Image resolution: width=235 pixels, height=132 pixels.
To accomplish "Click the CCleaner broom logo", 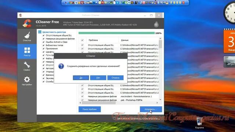I will pyautogui.click(x=27, y=23).
